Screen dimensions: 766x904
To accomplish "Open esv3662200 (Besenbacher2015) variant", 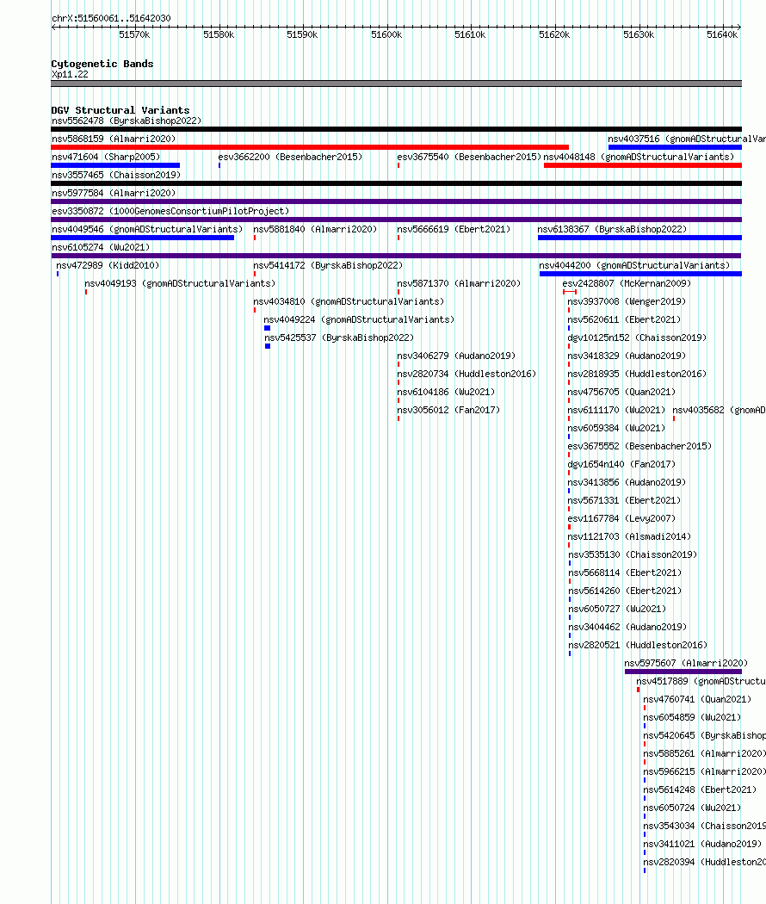I will tap(290, 157).
